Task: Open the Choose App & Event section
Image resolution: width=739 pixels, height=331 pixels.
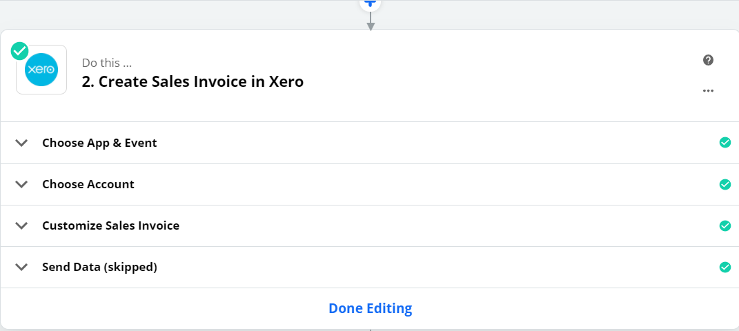Action: (370, 143)
